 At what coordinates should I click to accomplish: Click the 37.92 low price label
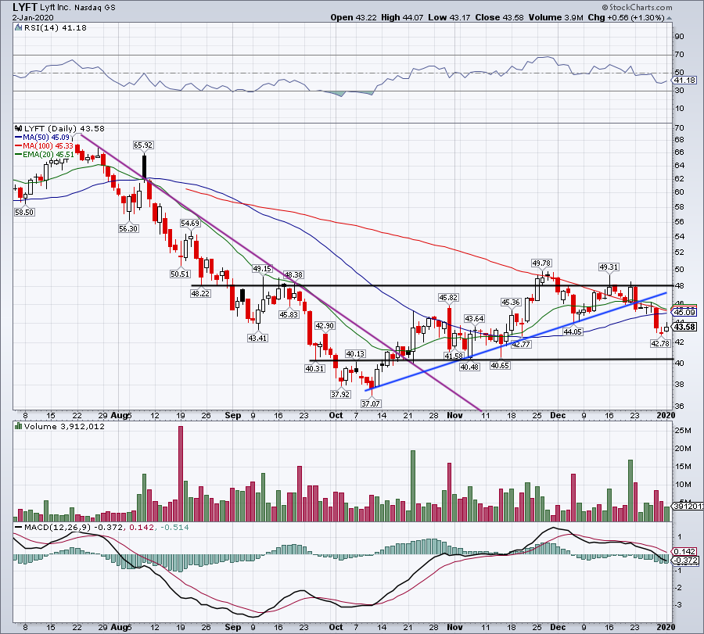[340, 395]
